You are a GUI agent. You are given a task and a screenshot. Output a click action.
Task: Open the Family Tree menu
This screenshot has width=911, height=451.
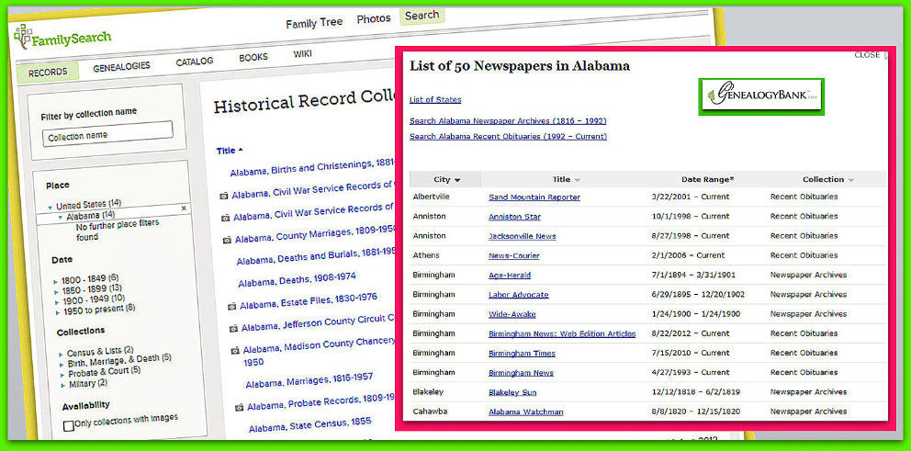(314, 23)
